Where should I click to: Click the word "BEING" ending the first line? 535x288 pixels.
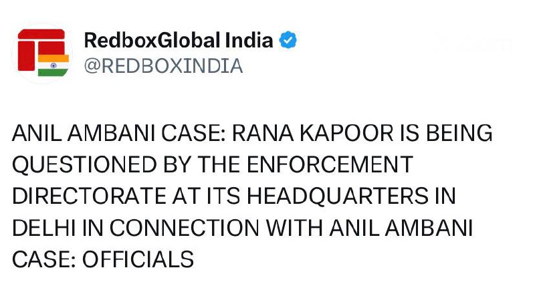461,134
